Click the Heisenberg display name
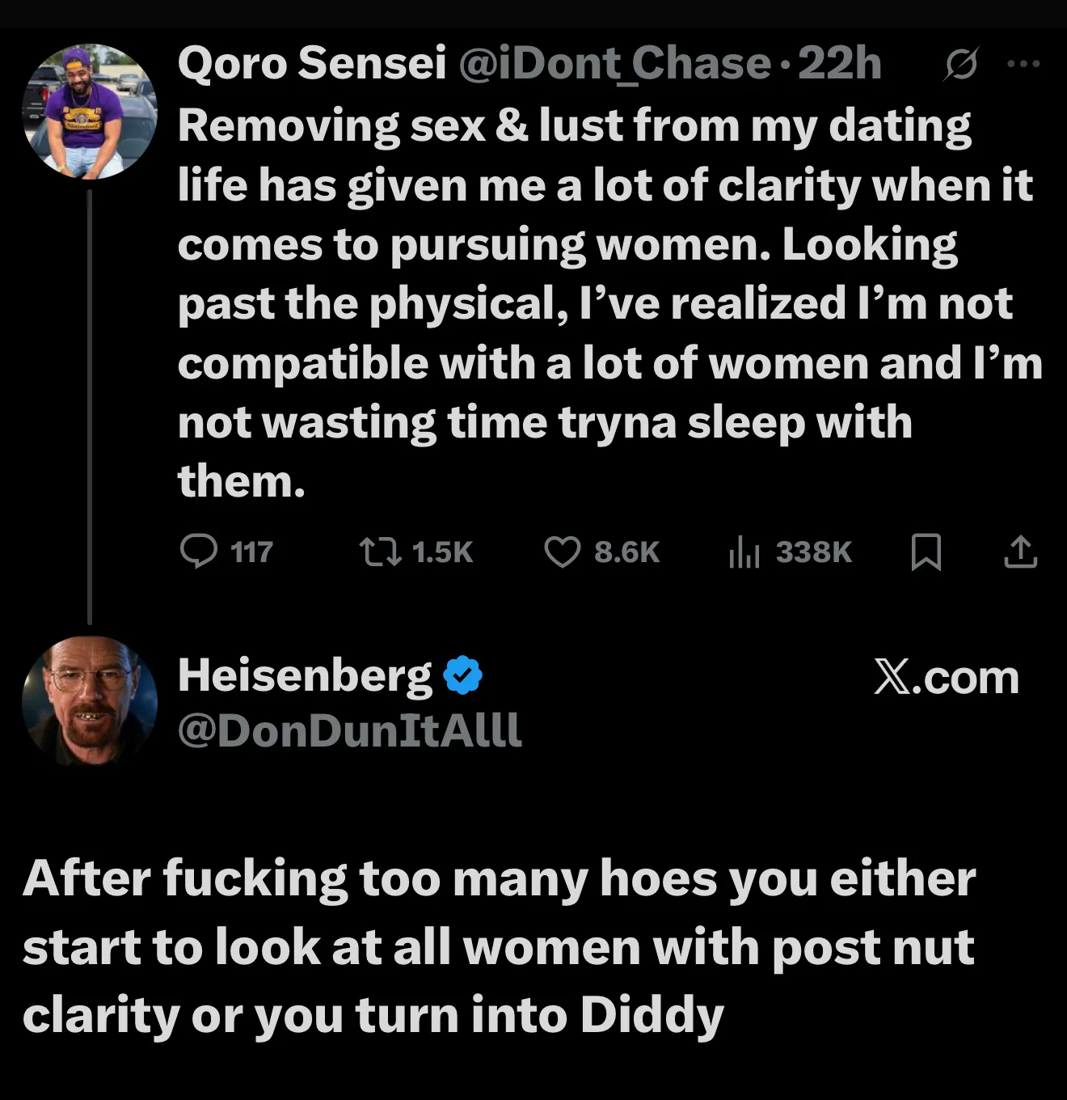The height and width of the screenshot is (1100, 1067). [305, 675]
